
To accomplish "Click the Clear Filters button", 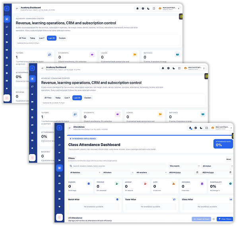I will click(x=225, y=219).
